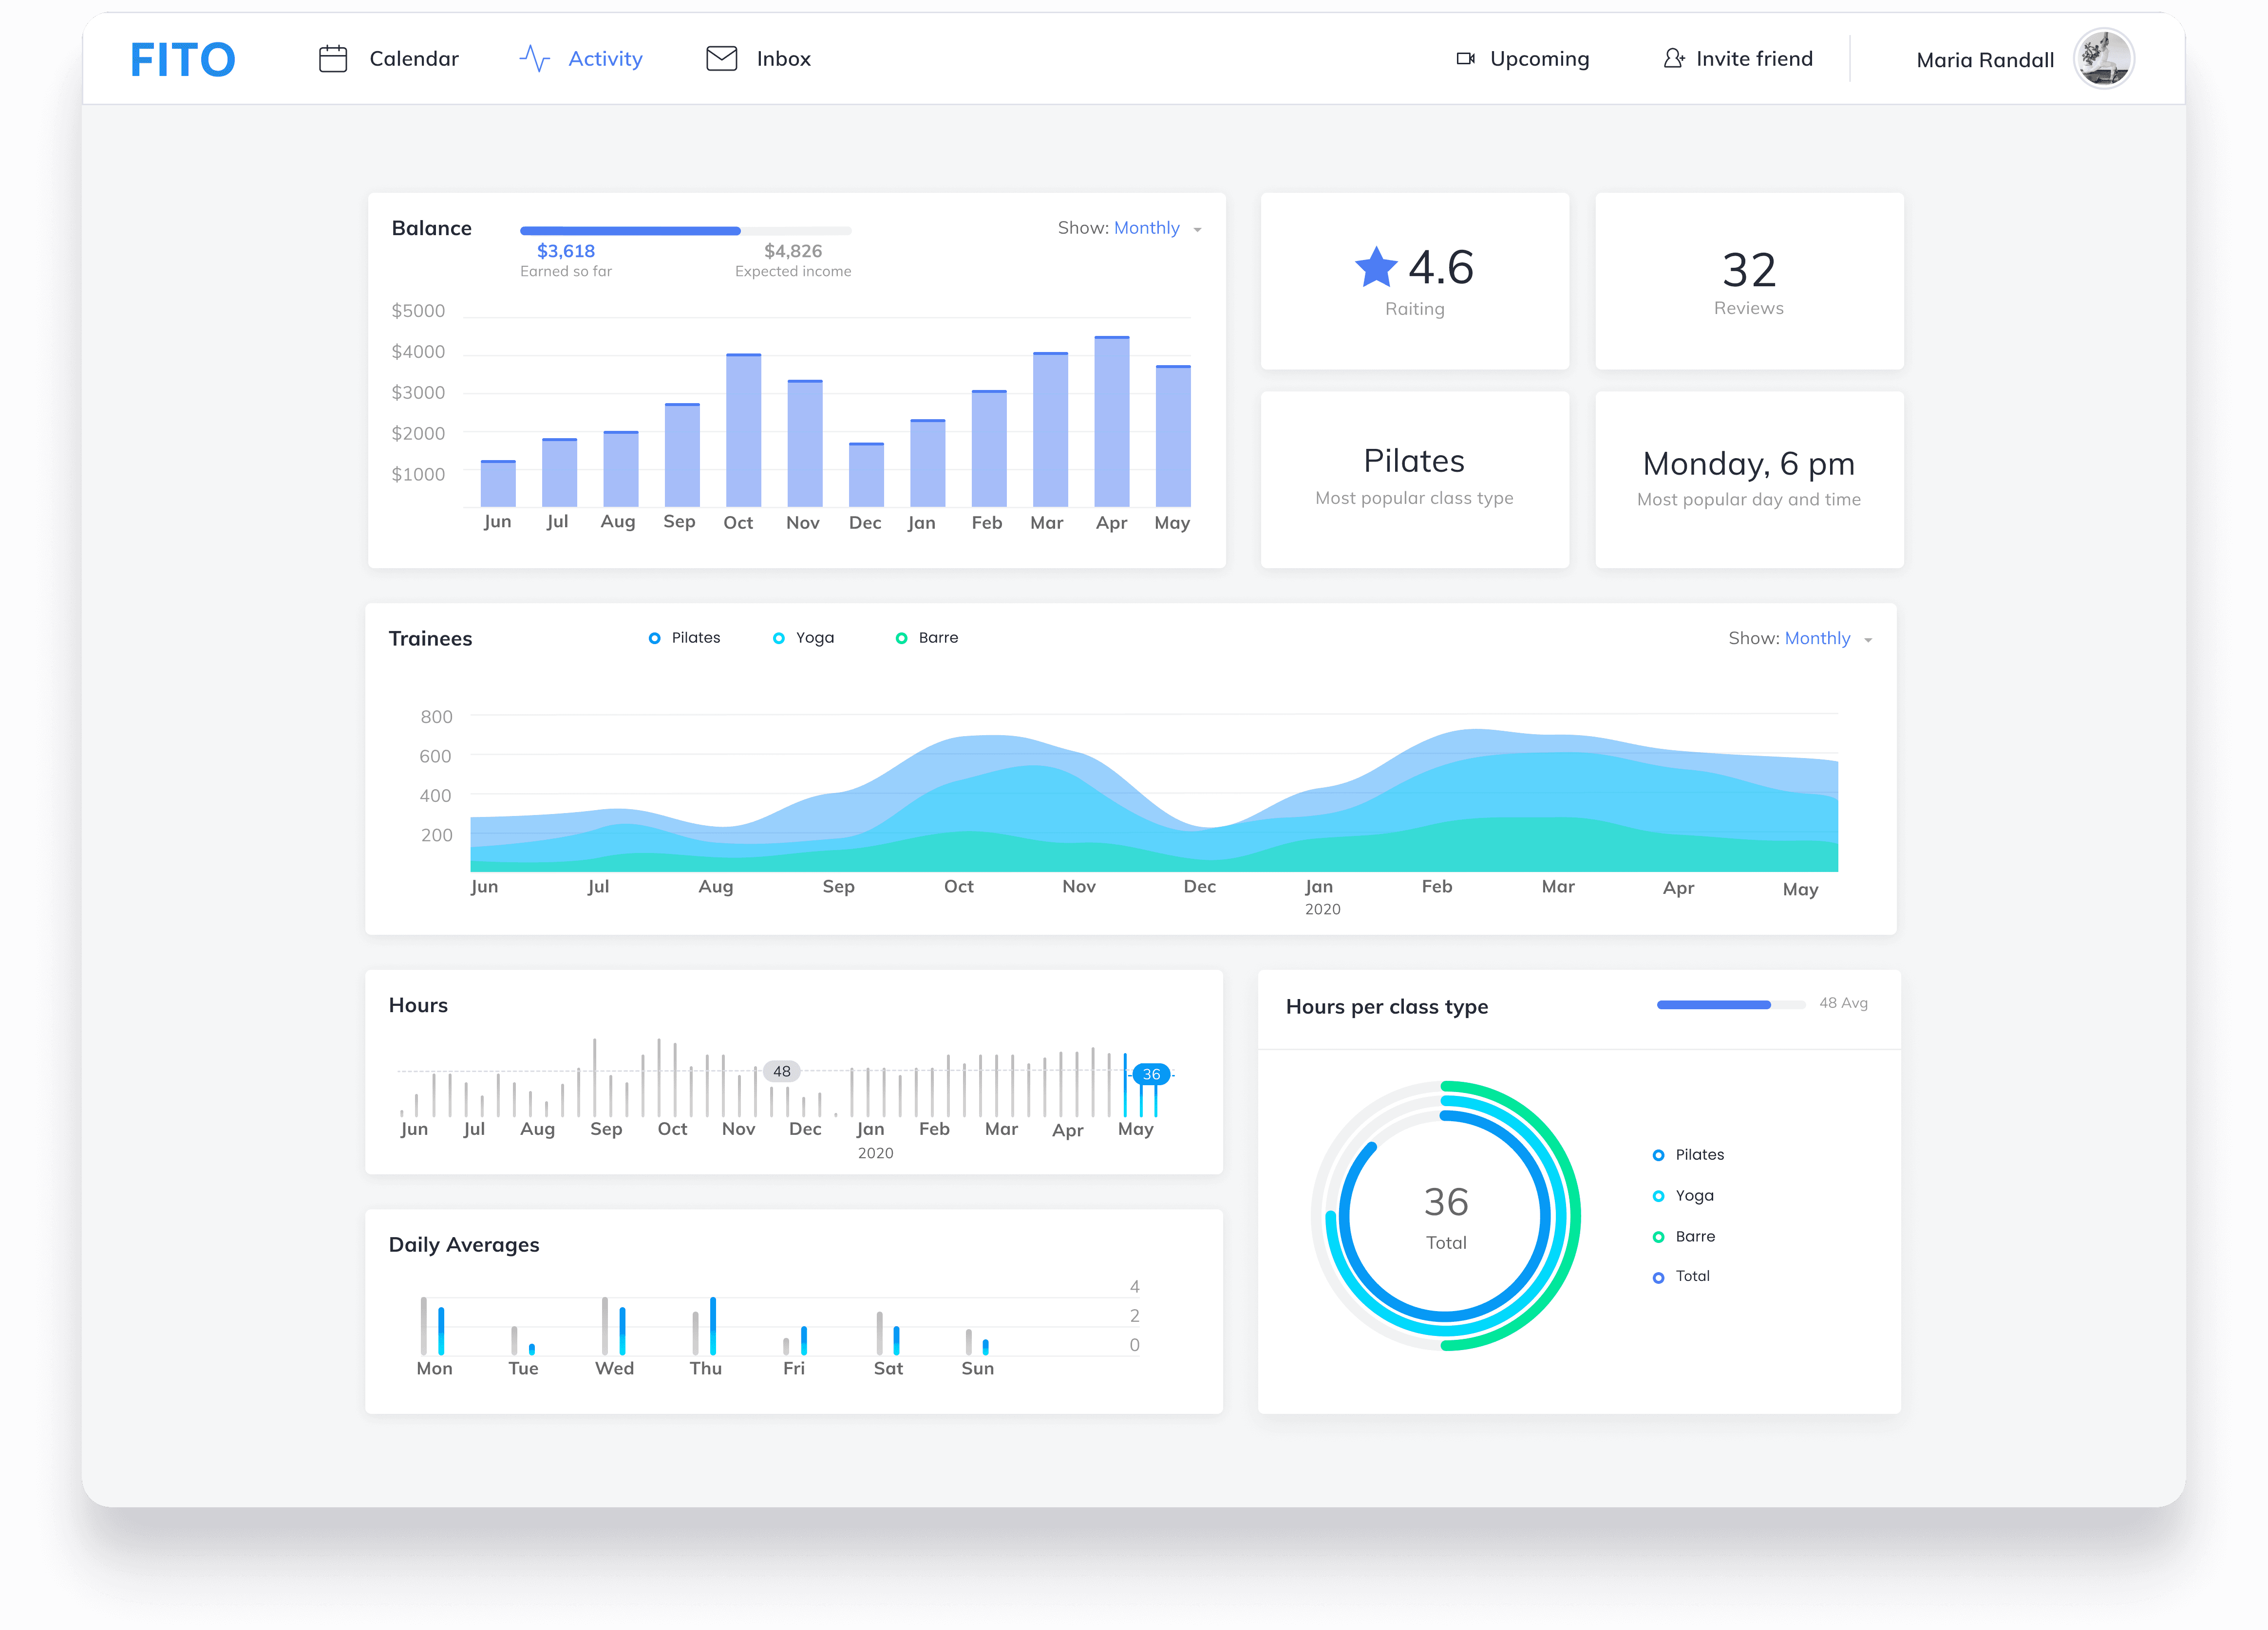This screenshot has height=1630, width=2268.
Task: Toggle Pilates in Hours per class legend
Action: pyautogui.click(x=1688, y=1154)
